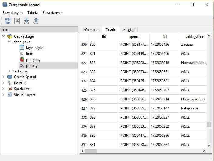
Task: Click the id cell 1752060147
Action: point(165,108)
